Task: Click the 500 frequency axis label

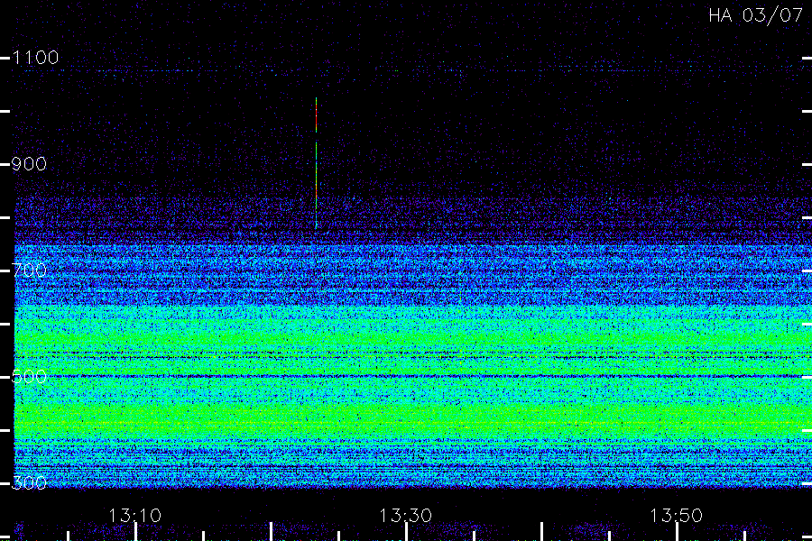Action: 29,376
